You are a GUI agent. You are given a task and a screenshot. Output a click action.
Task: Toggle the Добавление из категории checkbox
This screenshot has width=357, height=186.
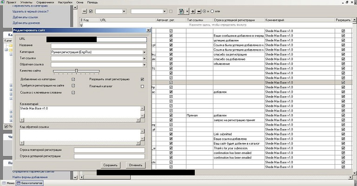tap(73, 79)
